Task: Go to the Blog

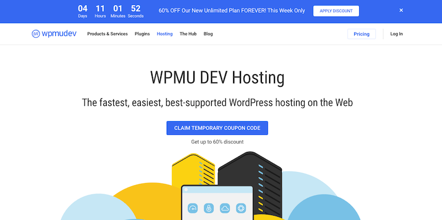Action: [208, 34]
